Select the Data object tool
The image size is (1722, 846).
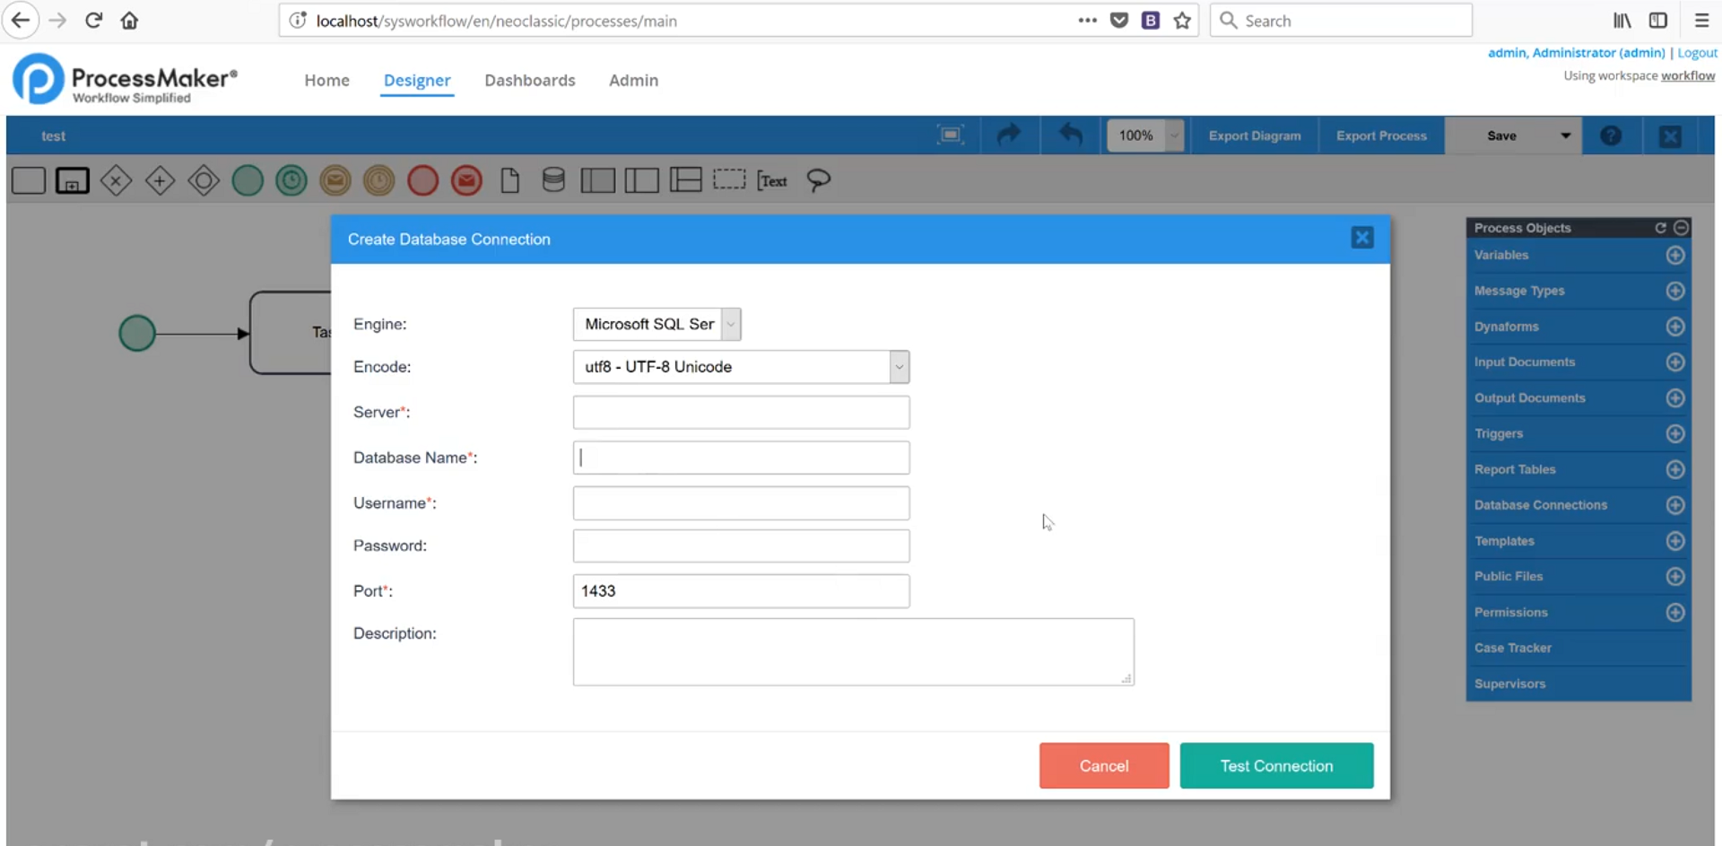tap(510, 180)
